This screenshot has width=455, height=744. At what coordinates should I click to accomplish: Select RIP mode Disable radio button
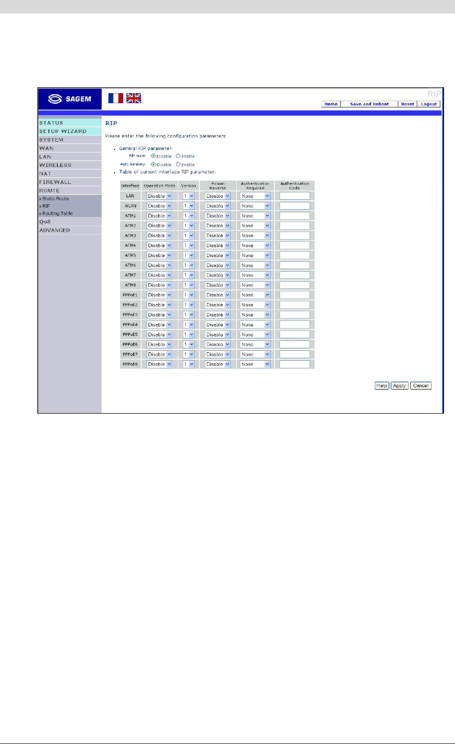[x=153, y=156]
